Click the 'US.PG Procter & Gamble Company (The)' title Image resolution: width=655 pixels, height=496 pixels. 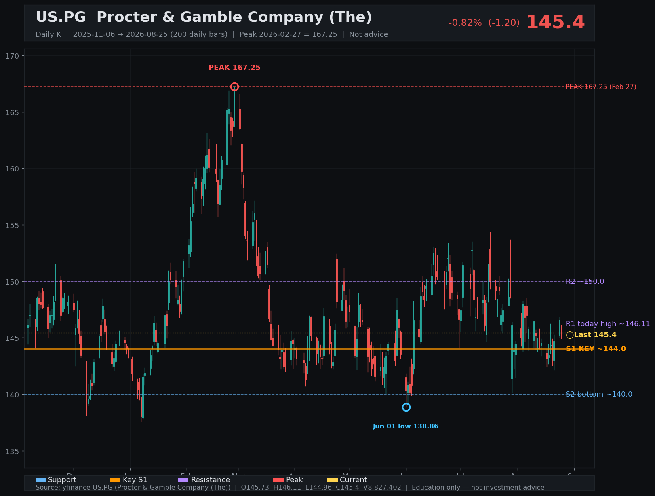click(x=204, y=17)
